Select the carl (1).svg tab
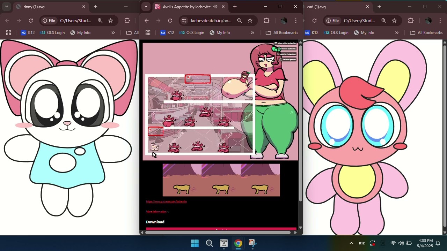Screen dimensions: 447x251 (x=335, y=7)
